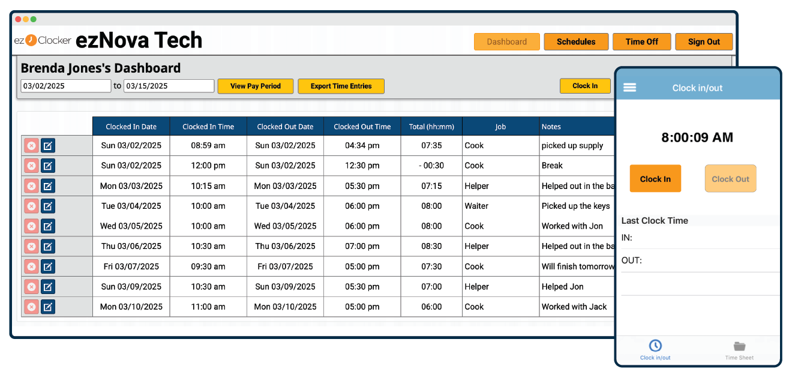Switch to the Schedules tab

[x=576, y=41]
